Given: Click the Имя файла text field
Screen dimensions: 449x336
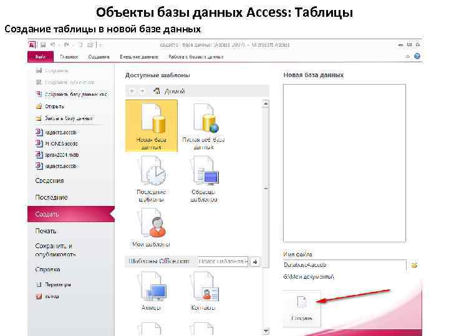Looking at the screenshot, I should click(344, 265).
